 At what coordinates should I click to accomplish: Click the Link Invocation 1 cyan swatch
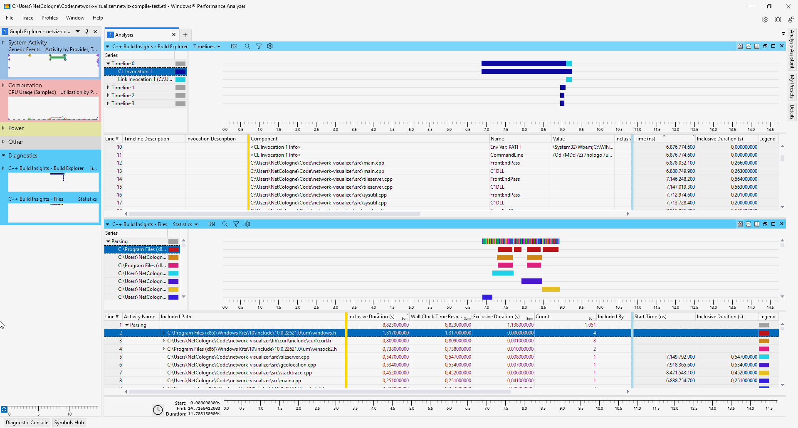pos(180,80)
